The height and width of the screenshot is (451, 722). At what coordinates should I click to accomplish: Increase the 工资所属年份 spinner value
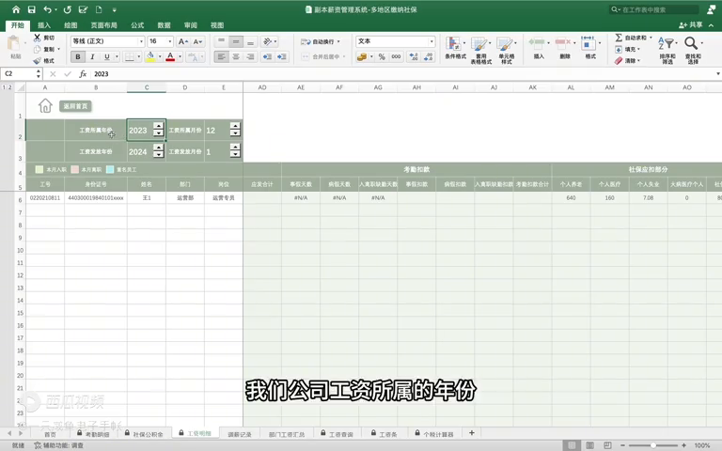(158, 127)
